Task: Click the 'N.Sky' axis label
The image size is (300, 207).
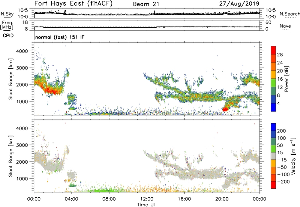Action: pos(7,14)
